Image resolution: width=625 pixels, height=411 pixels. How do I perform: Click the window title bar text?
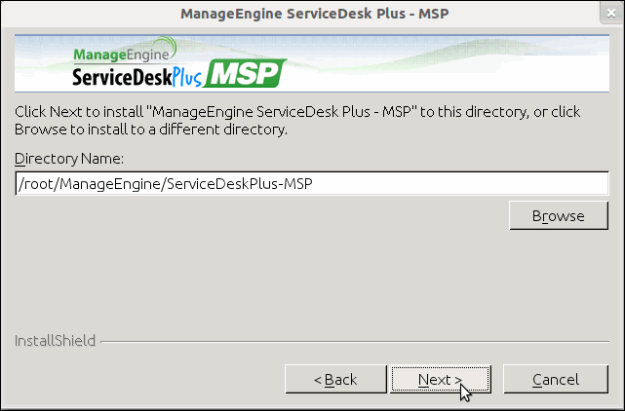312,14
